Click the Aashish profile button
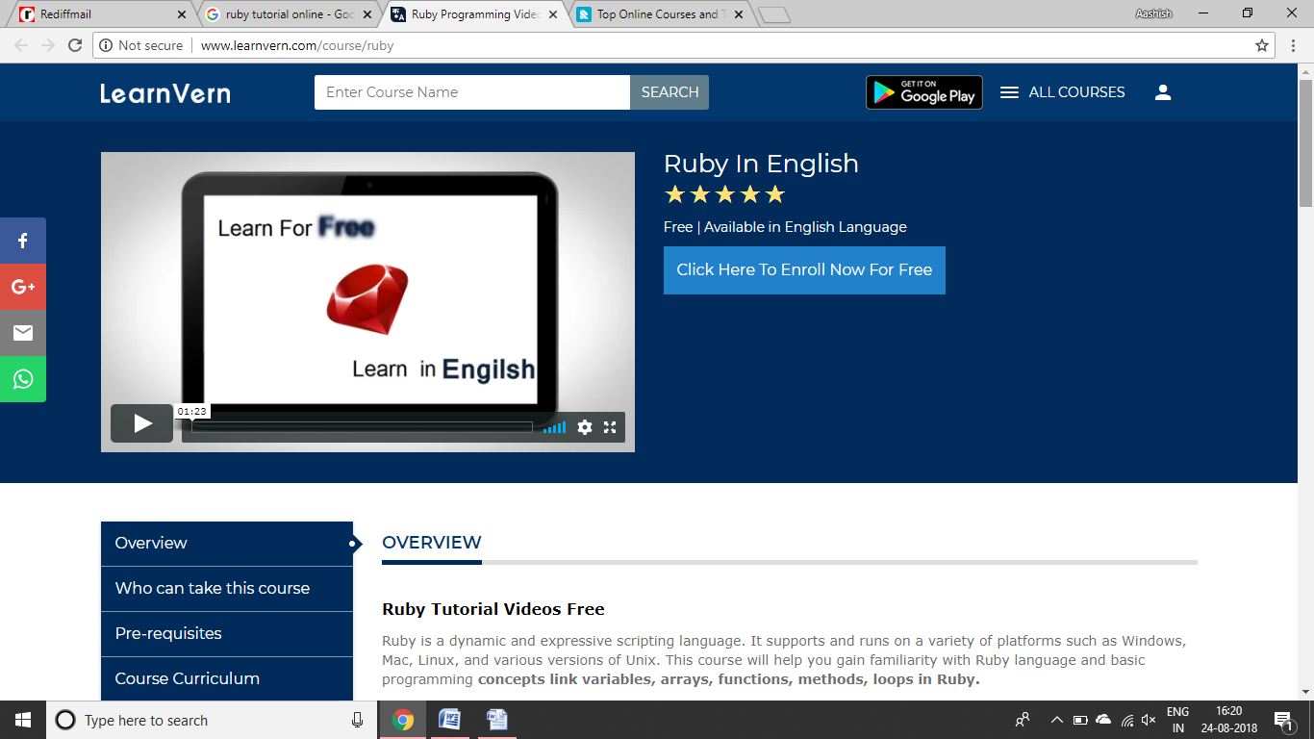Image resolution: width=1314 pixels, height=739 pixels. 1153,13
